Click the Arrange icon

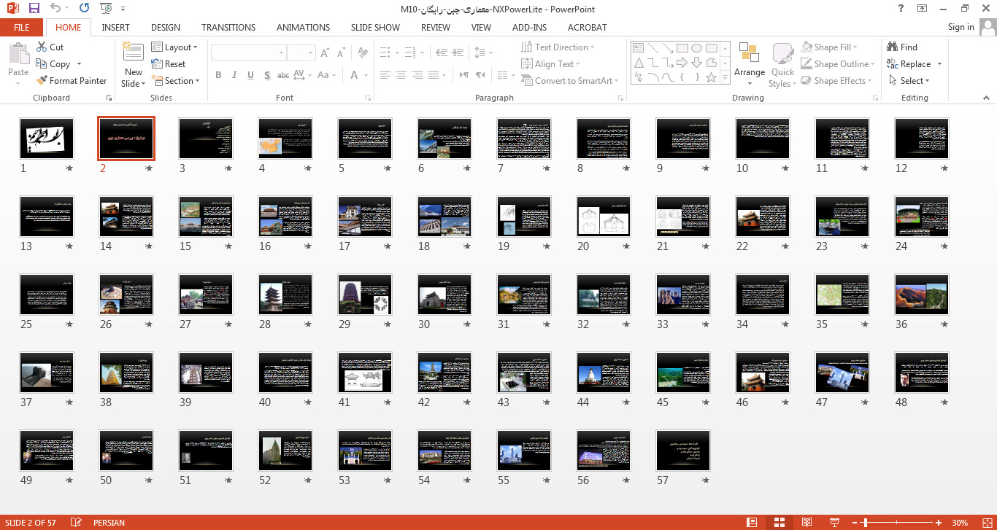pyautogui.click(x=750, y=53)
